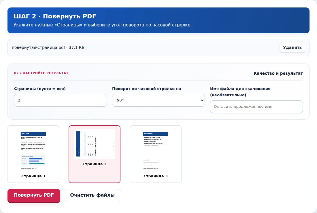The image size is (317, 213).
Task: Click the file name повёрнутая-страница.pdf text
Action: pos(38,48)
